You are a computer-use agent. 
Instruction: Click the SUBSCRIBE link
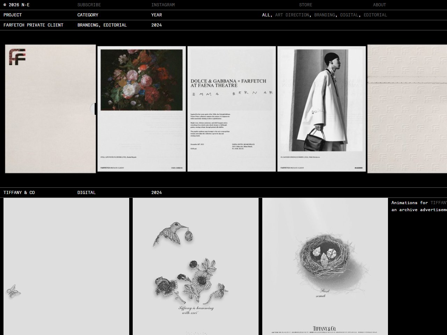(89, 5)
